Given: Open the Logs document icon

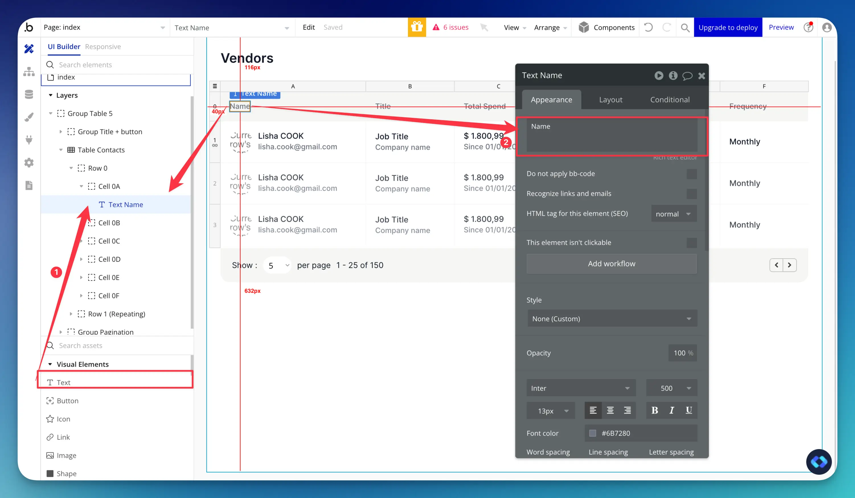Looking at the screenshot, I should coord(29,185).
